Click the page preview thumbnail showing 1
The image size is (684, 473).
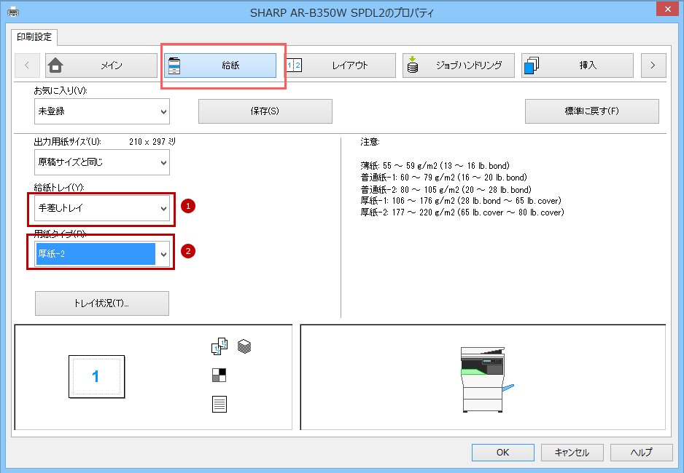96,377
